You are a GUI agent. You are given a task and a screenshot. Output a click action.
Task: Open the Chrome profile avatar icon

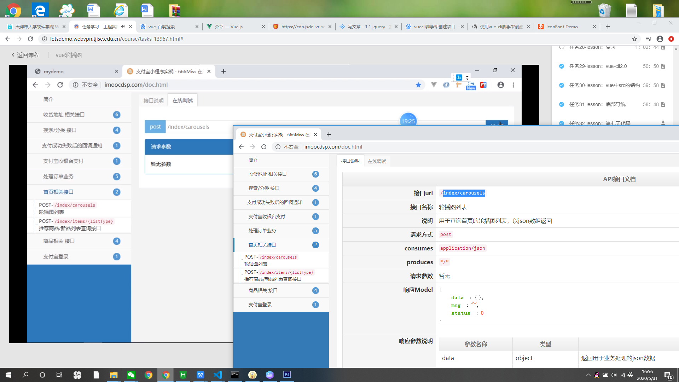660,39
